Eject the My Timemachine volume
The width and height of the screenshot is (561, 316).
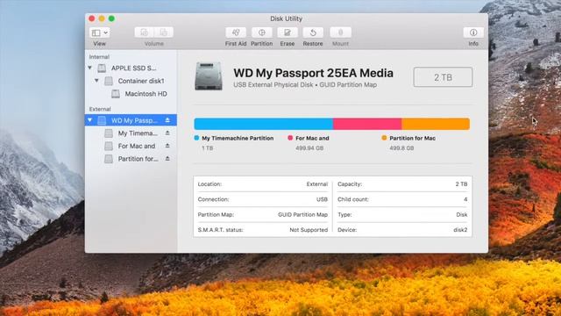coord(167,133)
